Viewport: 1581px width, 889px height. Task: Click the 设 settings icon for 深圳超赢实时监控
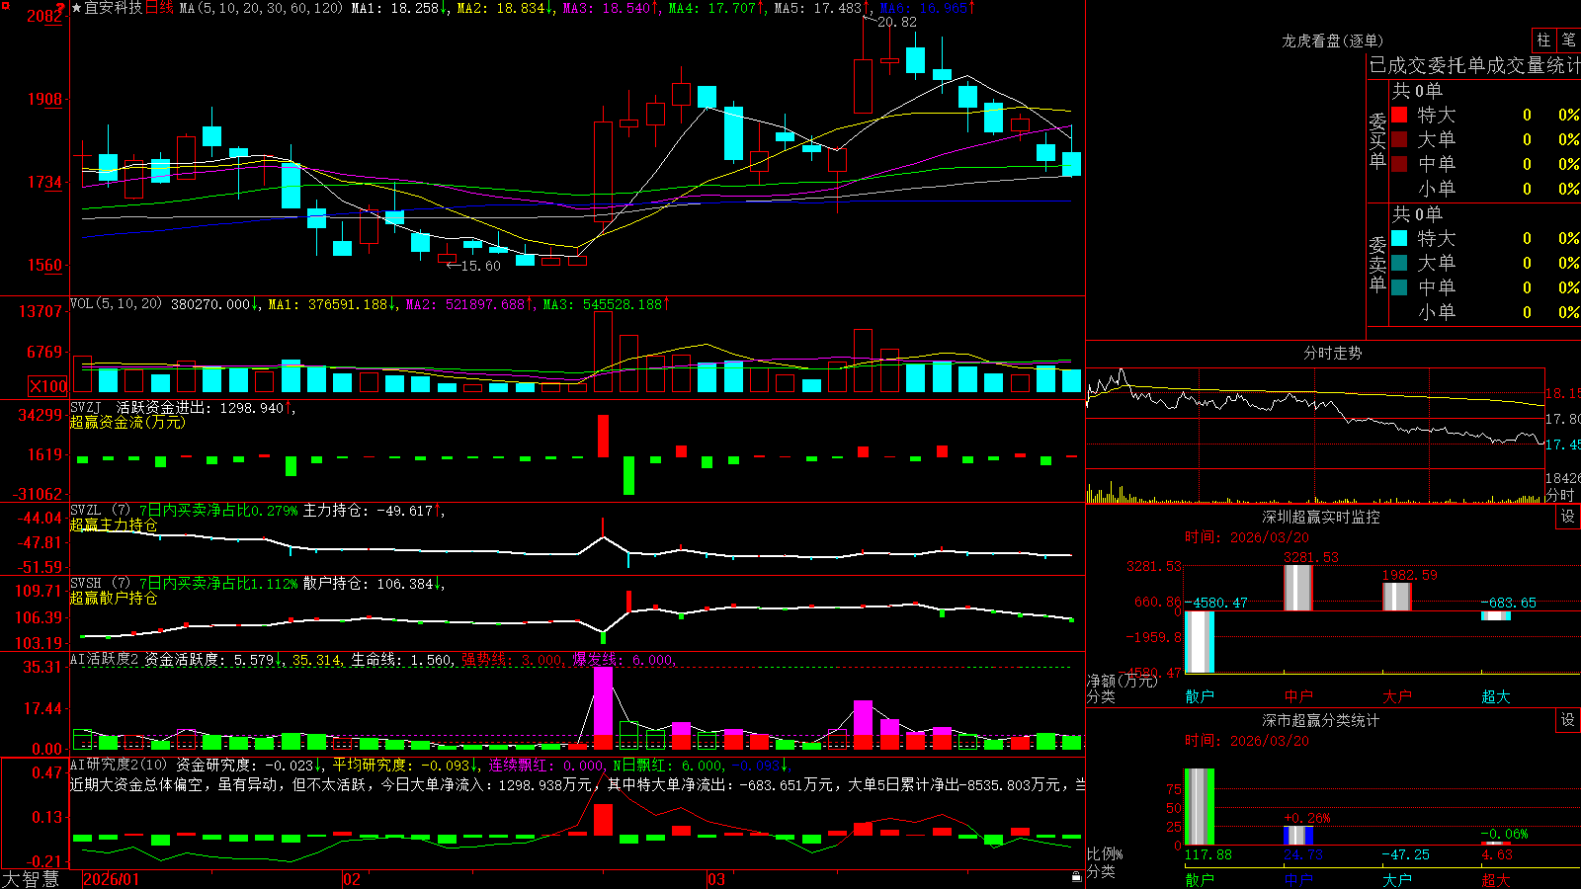[x=1568, y=517]
